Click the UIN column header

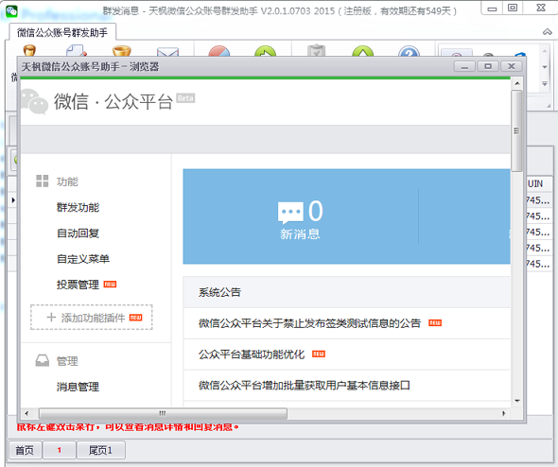tap(535, 184)
